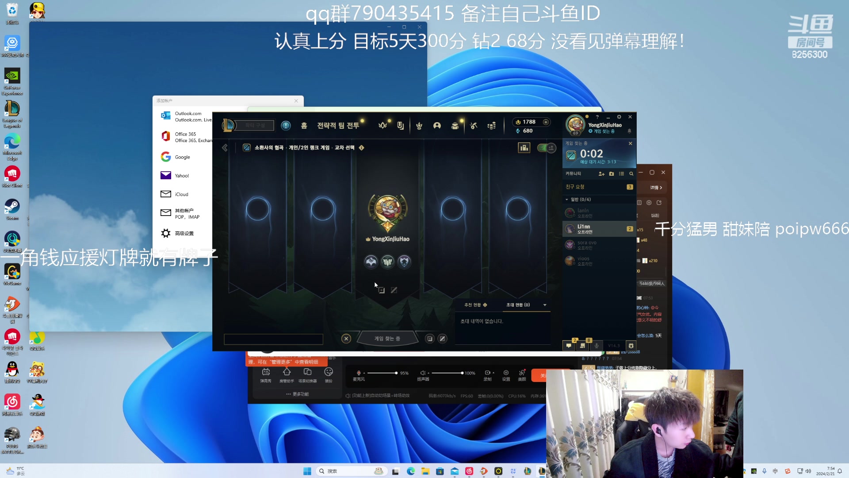Open the Loot (전리품) icon in LoL client
849x478 pixels.
pyautogui.click(x=473, y=126)
